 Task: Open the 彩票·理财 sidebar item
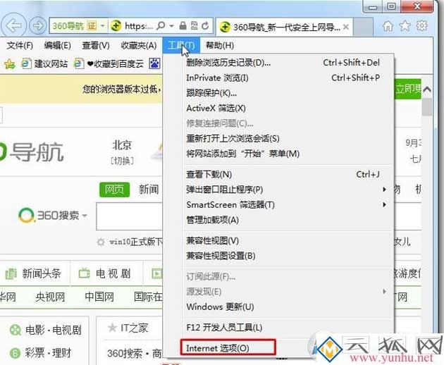(x=40, y=353)
